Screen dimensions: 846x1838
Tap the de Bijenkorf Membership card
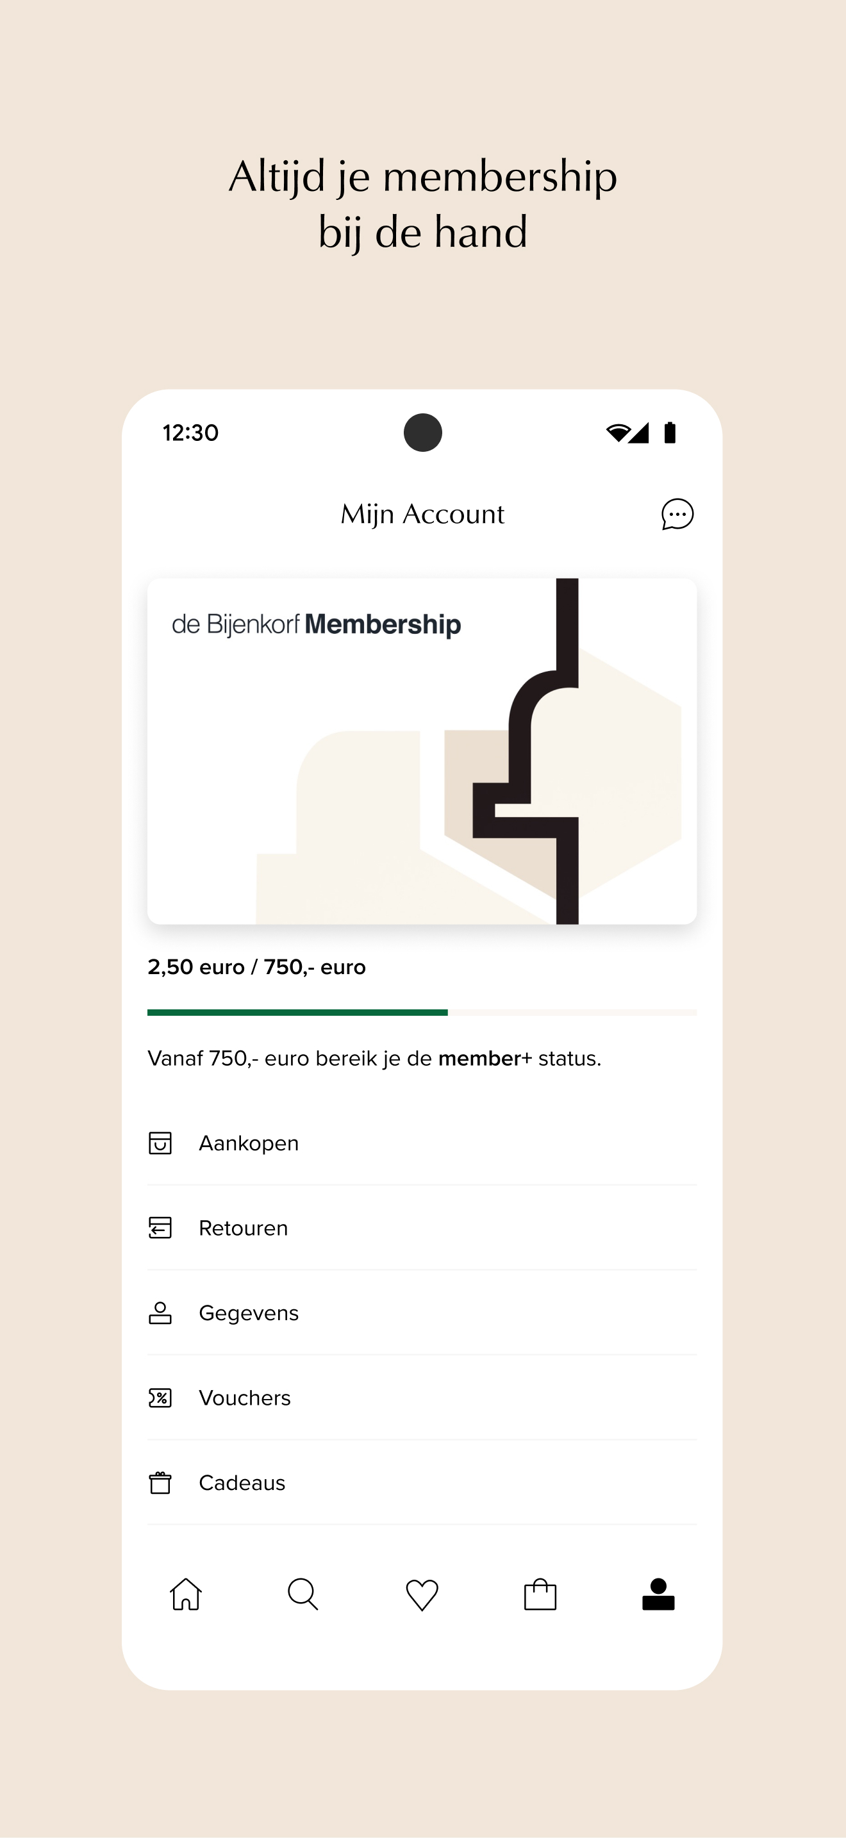pyautogui.click(x=422, y=751)
